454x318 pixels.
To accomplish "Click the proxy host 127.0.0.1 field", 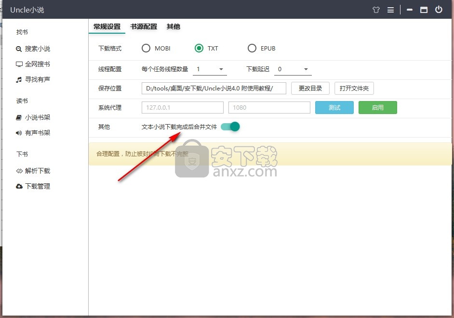I will 182,108.
